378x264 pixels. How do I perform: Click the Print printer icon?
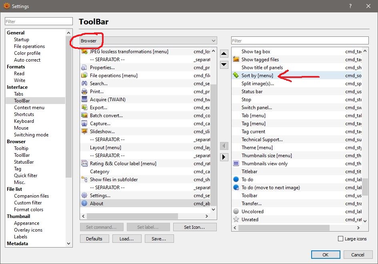(x=84, y=91)
